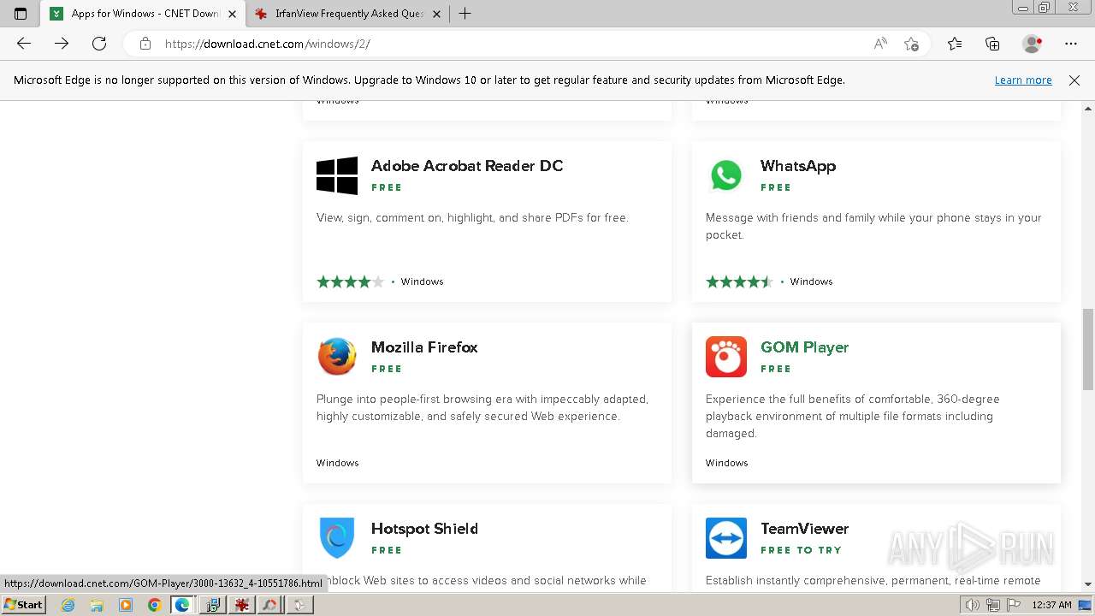Open Collections panel
This screenshot has height=616, width=1095.
click(x=992, y=44)
